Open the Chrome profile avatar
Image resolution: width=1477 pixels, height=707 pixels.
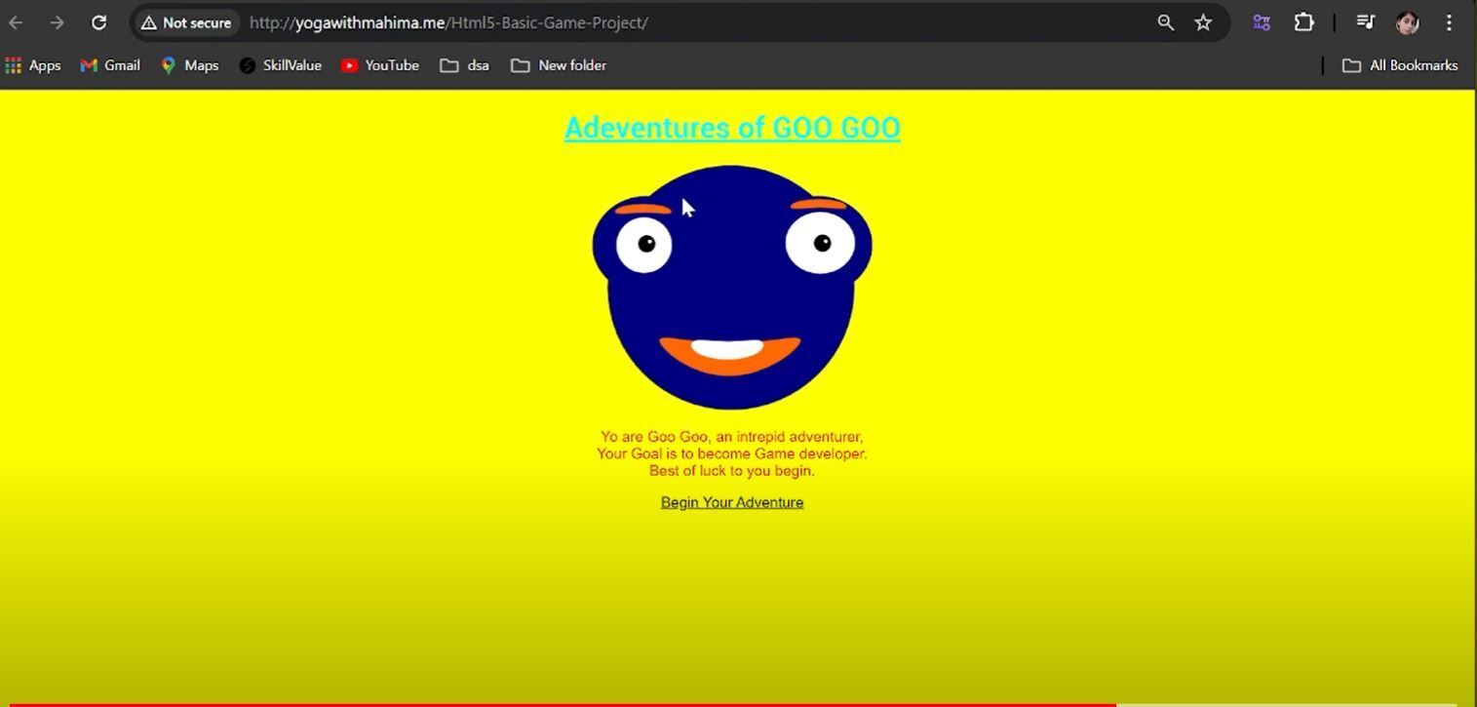coord(1407,22)
